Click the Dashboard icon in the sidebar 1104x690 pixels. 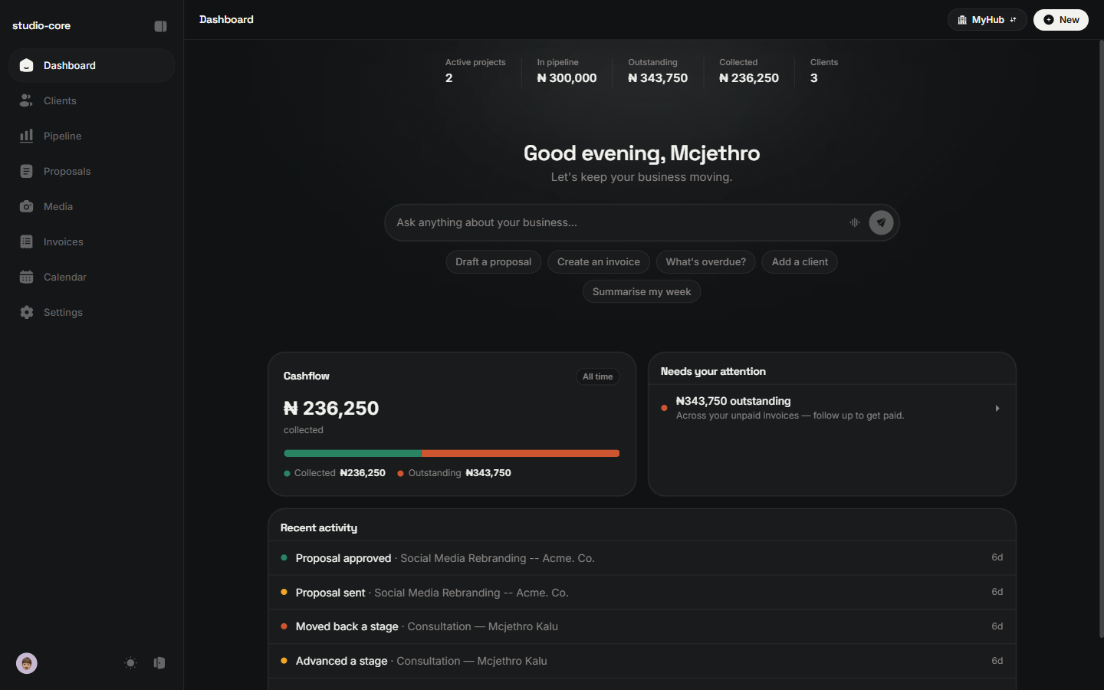(26, 65)
